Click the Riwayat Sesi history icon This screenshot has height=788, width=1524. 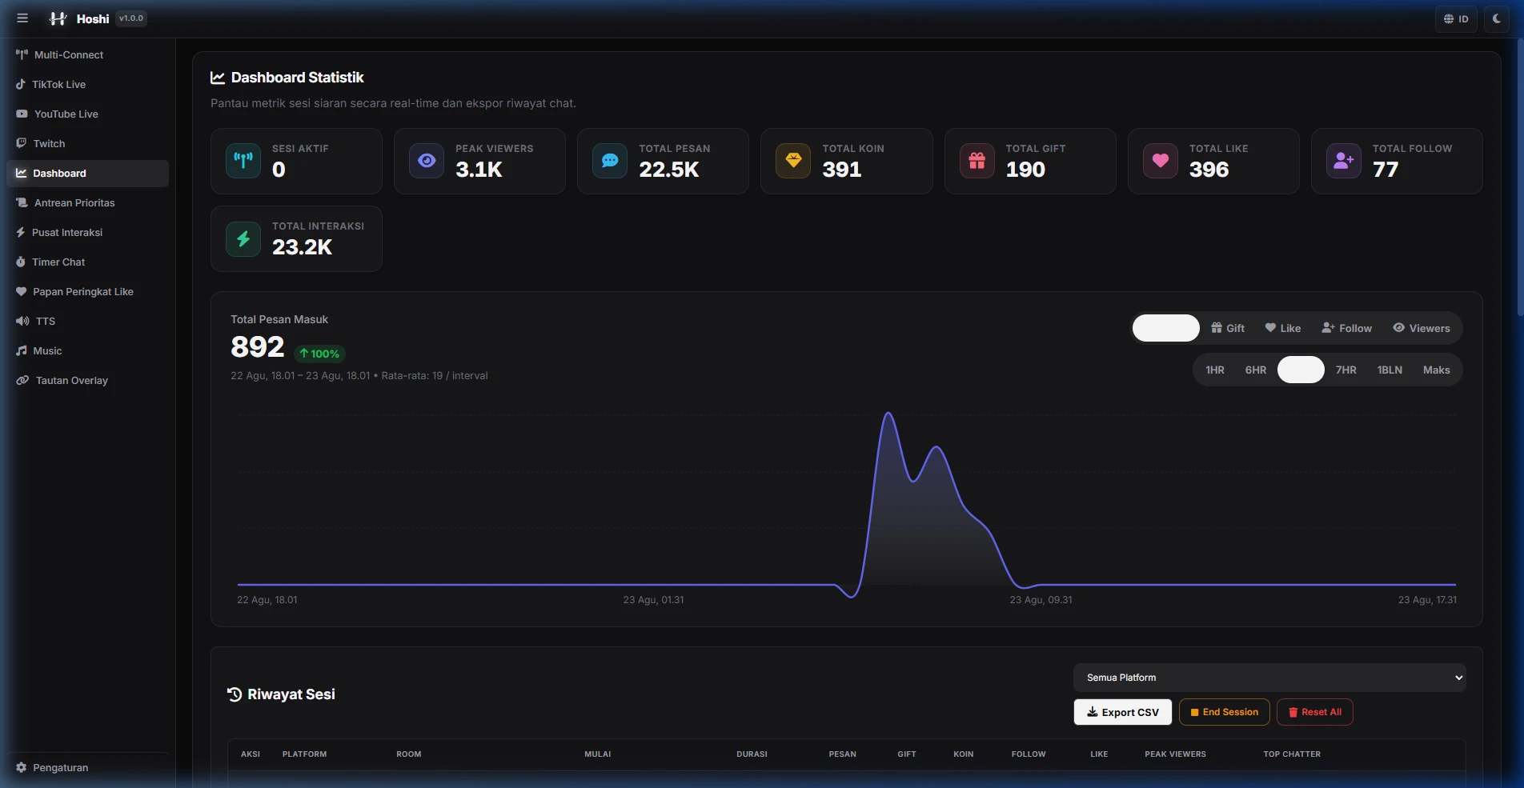pos(235,694)
